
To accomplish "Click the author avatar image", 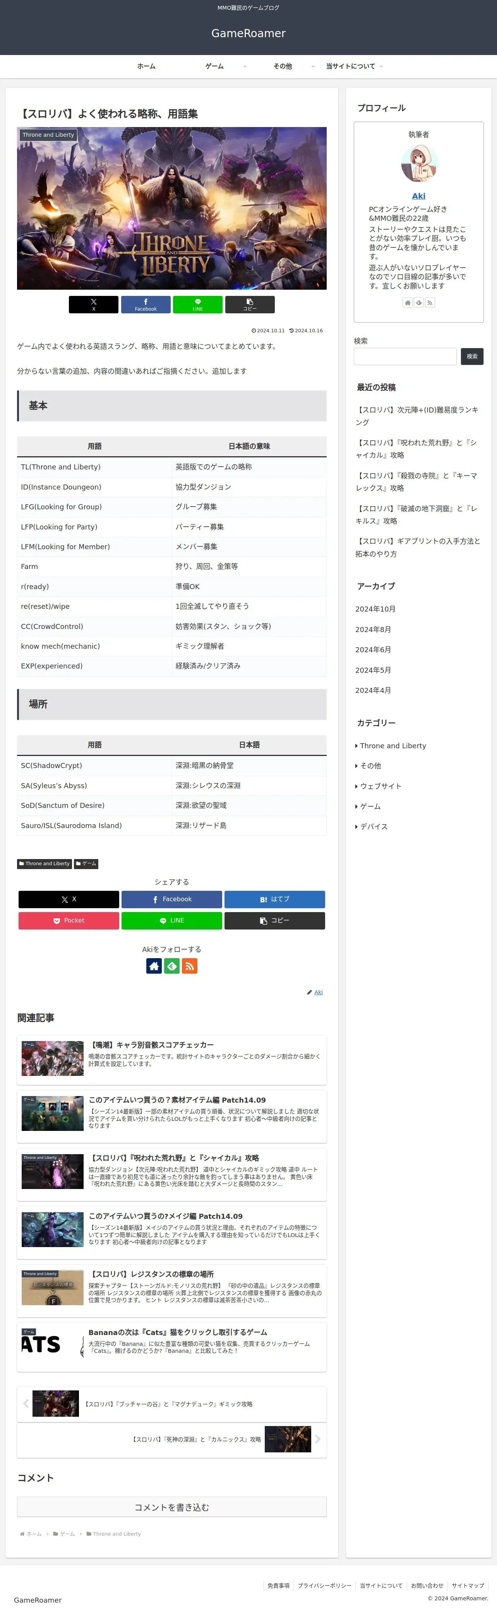I will point(419,164).
